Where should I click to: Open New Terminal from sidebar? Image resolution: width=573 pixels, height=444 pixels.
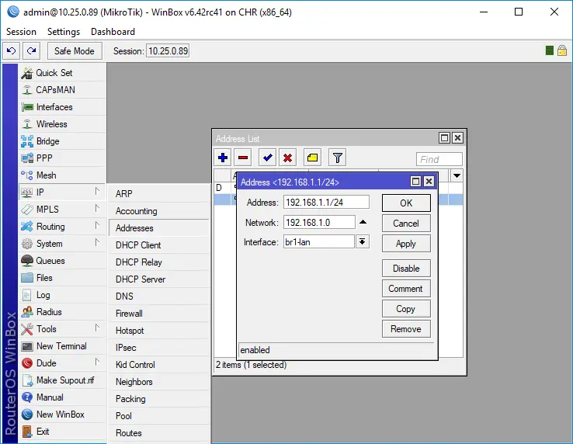pos(62,346)
